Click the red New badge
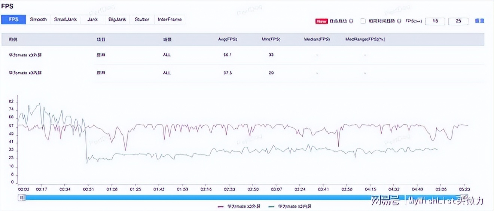The image size is (494, 211). pos(321,21)
